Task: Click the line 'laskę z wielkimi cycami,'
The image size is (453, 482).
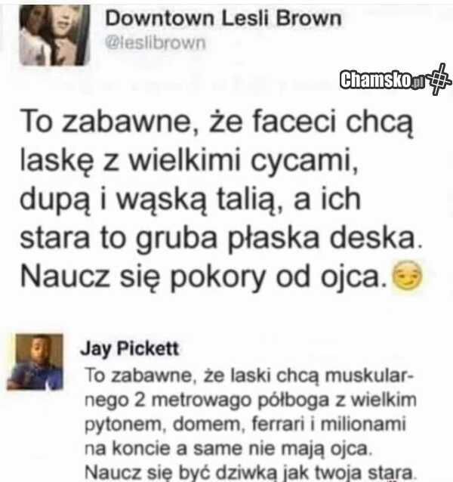Action: 190,162
